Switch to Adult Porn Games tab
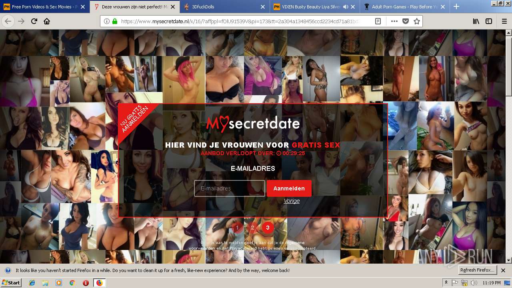The width and height of the screenshot is (512, 288). click(406, 7)
